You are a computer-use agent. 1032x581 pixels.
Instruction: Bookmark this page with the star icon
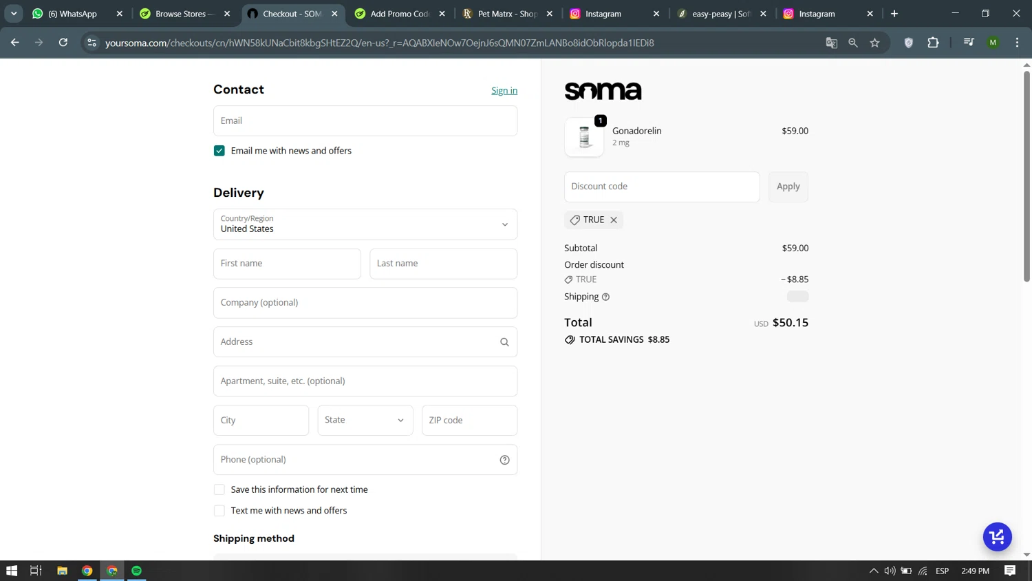tap(874, 43)
